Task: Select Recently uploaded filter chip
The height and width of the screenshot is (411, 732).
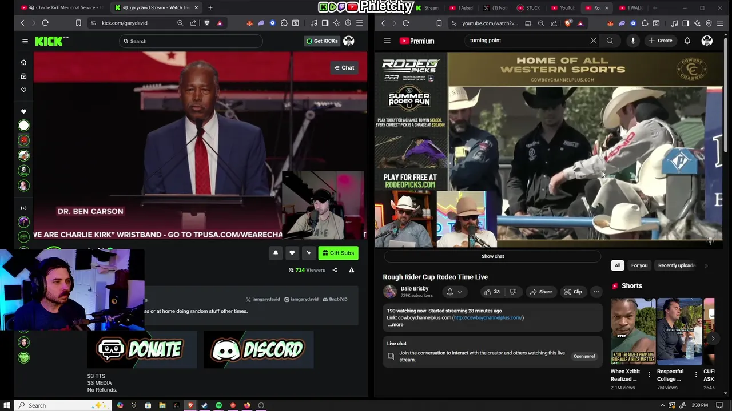Action: [x=676, y=265]
